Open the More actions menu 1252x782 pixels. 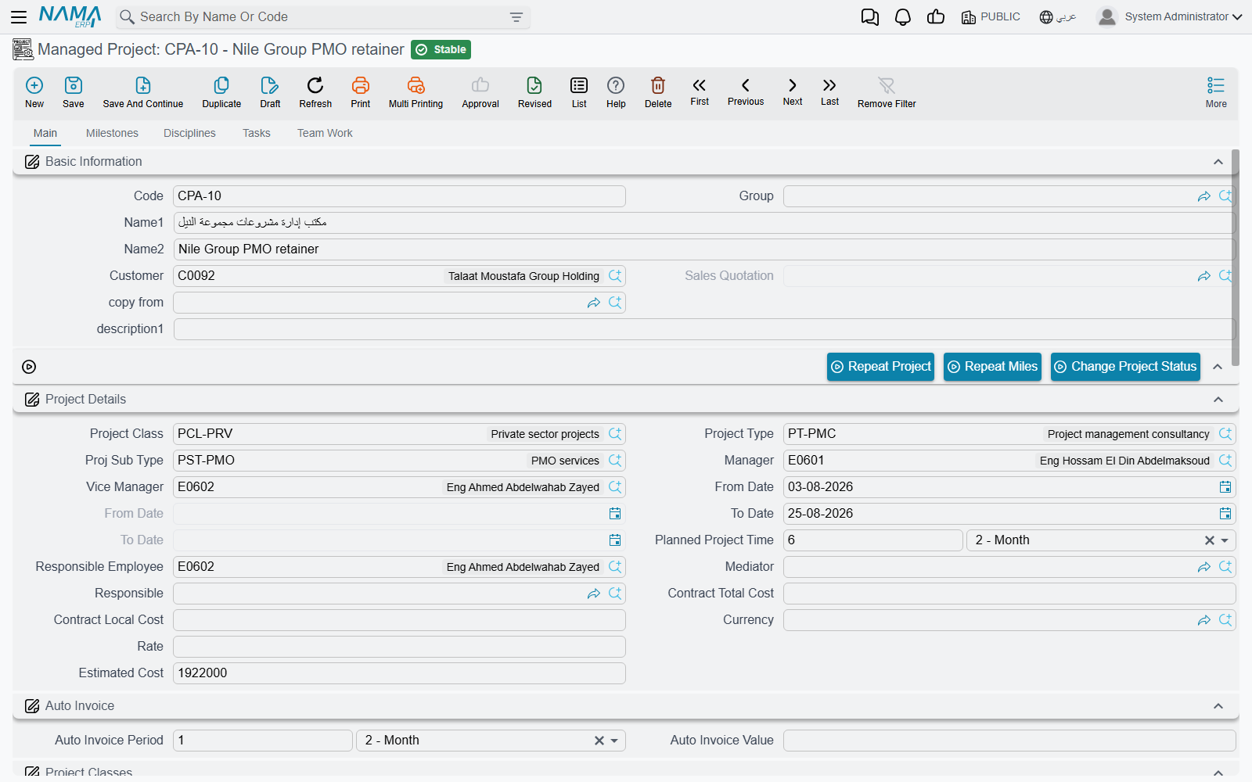[x=1216, y=91]
